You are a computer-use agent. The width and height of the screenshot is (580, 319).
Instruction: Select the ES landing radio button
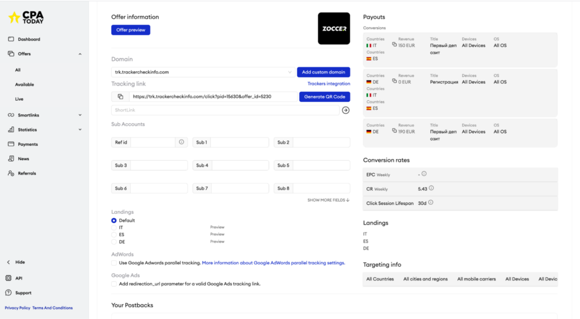(114, 235)
